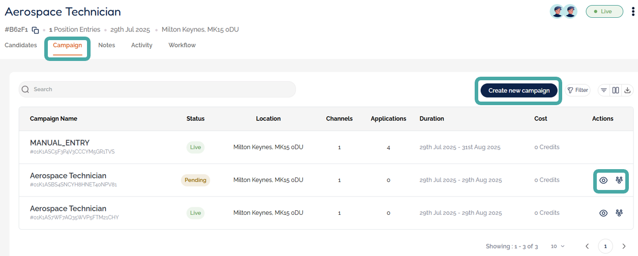Click Create new campaign button

tap(519, 90)
